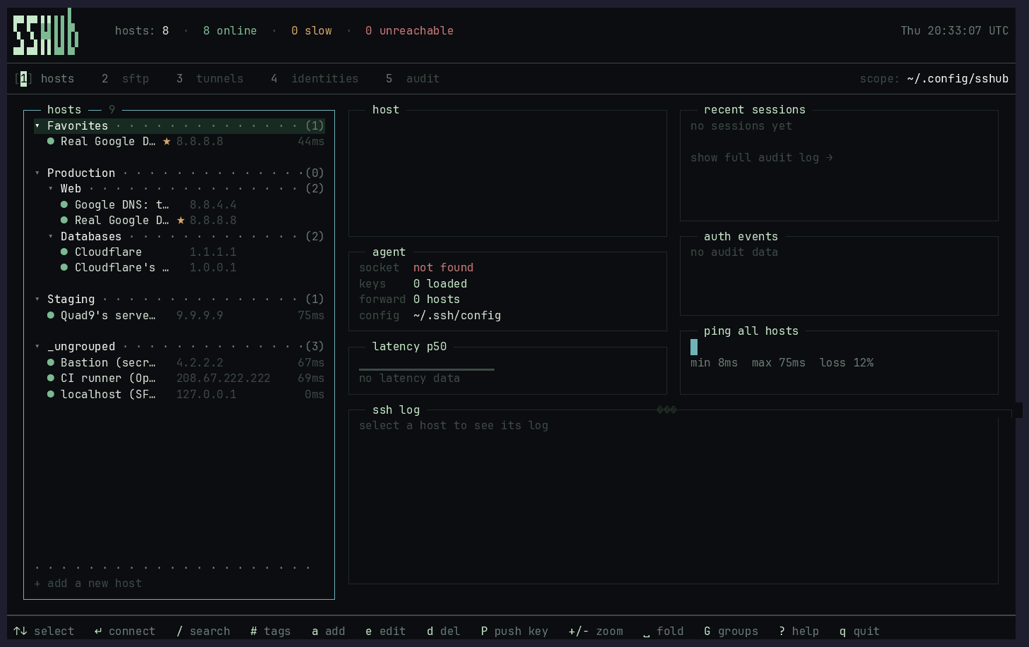Screen dimensions: 1029x647
Task: Click the '+/- zoom' footer hint
Action: tap(596, 631)
